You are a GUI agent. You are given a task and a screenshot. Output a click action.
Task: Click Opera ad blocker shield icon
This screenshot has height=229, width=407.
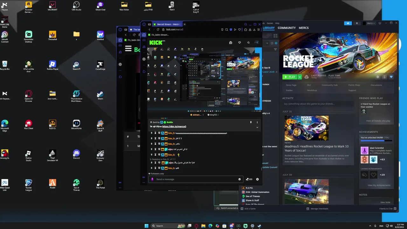tap(231, 30)
